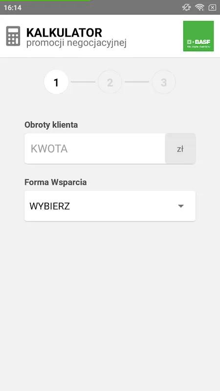Click the green loading progress bar at top
Image resolution: width=220 pixels, height=391 pixels.
pyautogui.click(x=45, y=0)
